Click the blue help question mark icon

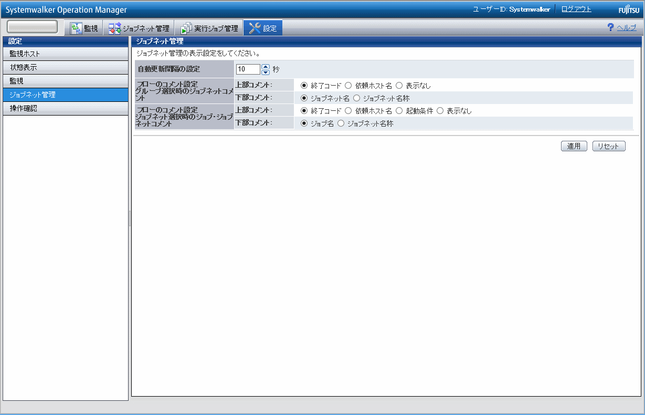[x=610, y=27]
